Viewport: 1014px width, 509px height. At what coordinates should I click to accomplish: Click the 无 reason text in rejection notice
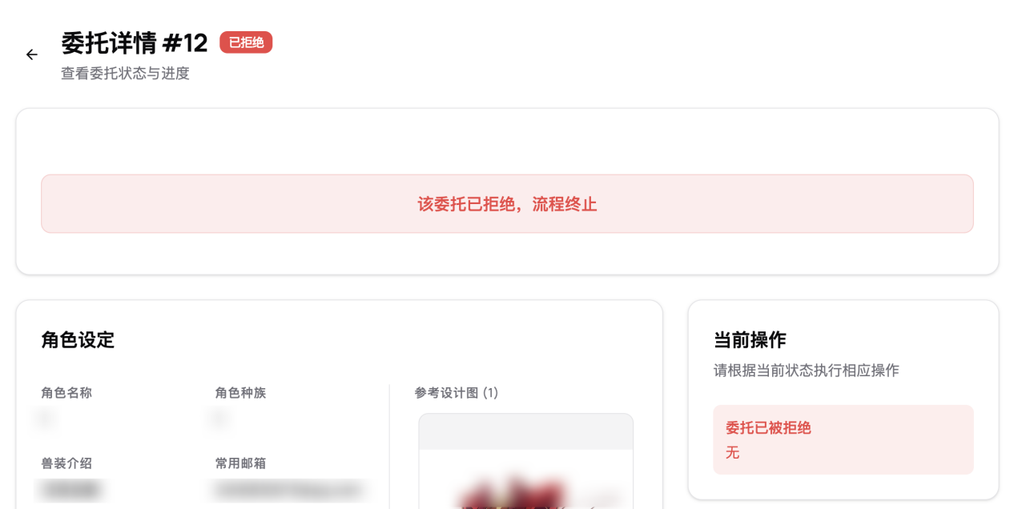(733, 453)
